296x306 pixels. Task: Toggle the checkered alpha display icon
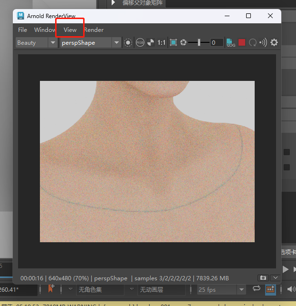(151, 42)
